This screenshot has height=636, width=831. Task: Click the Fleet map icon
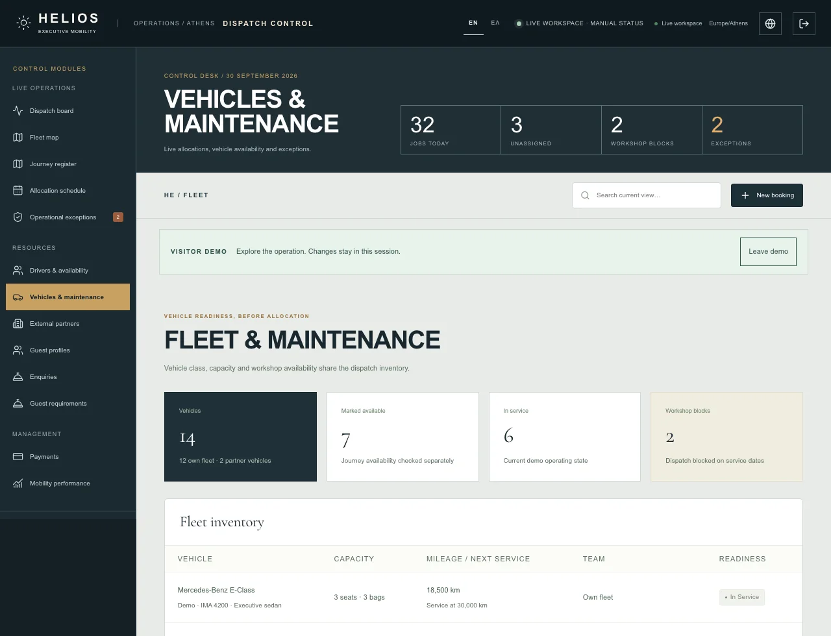18,138
